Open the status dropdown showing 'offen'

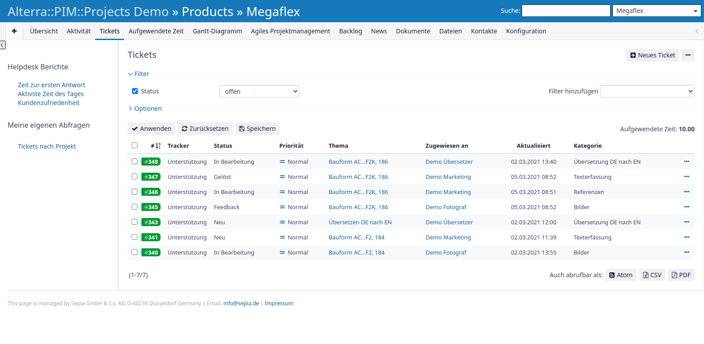click(x=259, y=91)
